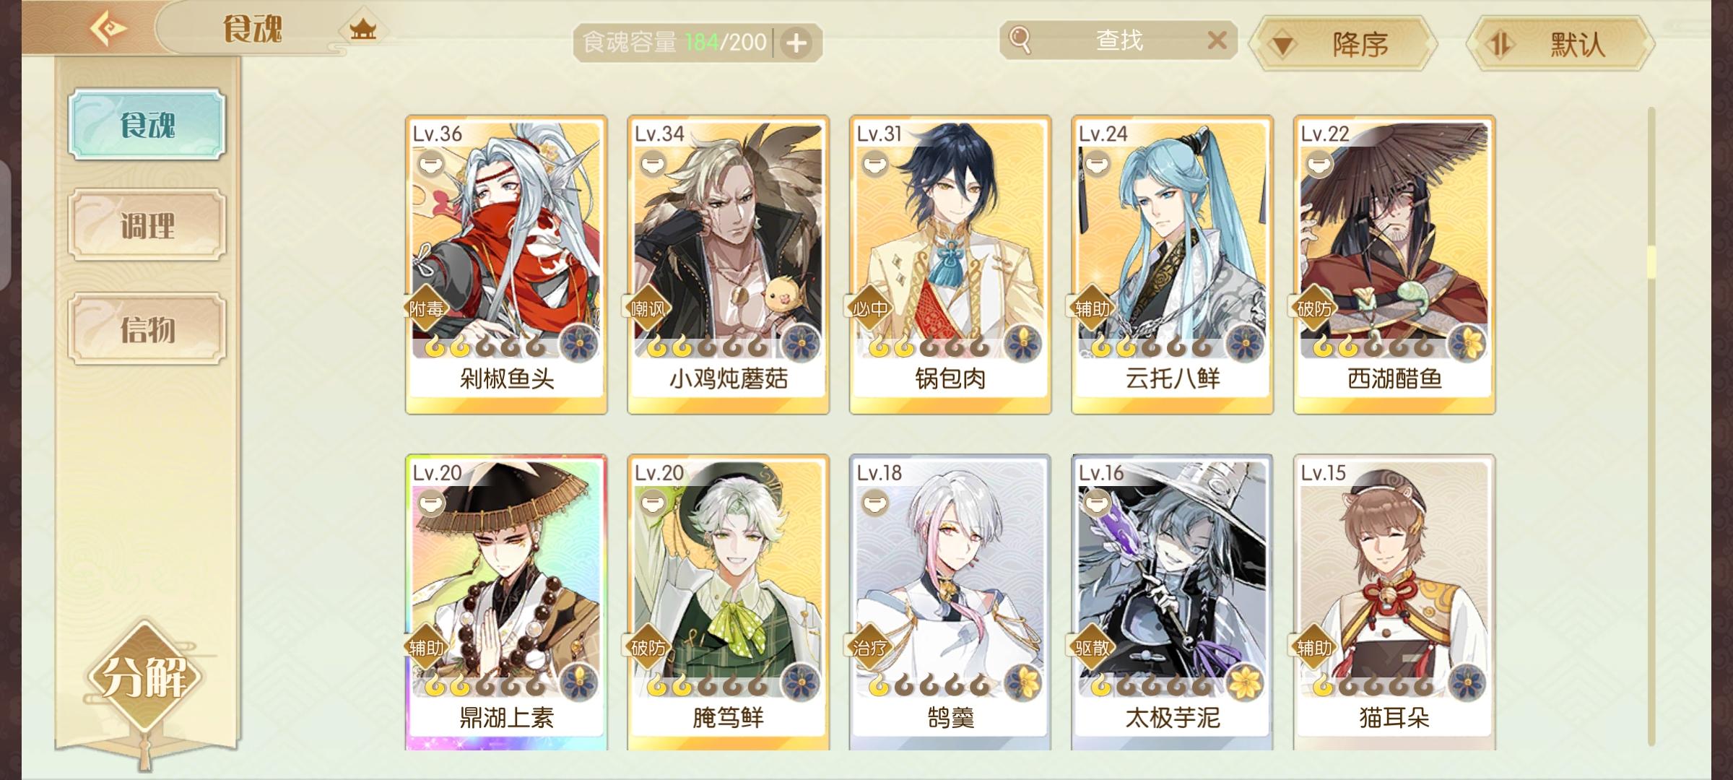Click the 嘲讽 tag on 小鸡炖蘑菇

tap(647, 309)
